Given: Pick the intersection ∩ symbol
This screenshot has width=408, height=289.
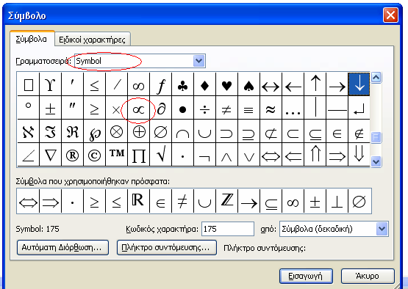Looking at the screenshot, I should point(182,131).
